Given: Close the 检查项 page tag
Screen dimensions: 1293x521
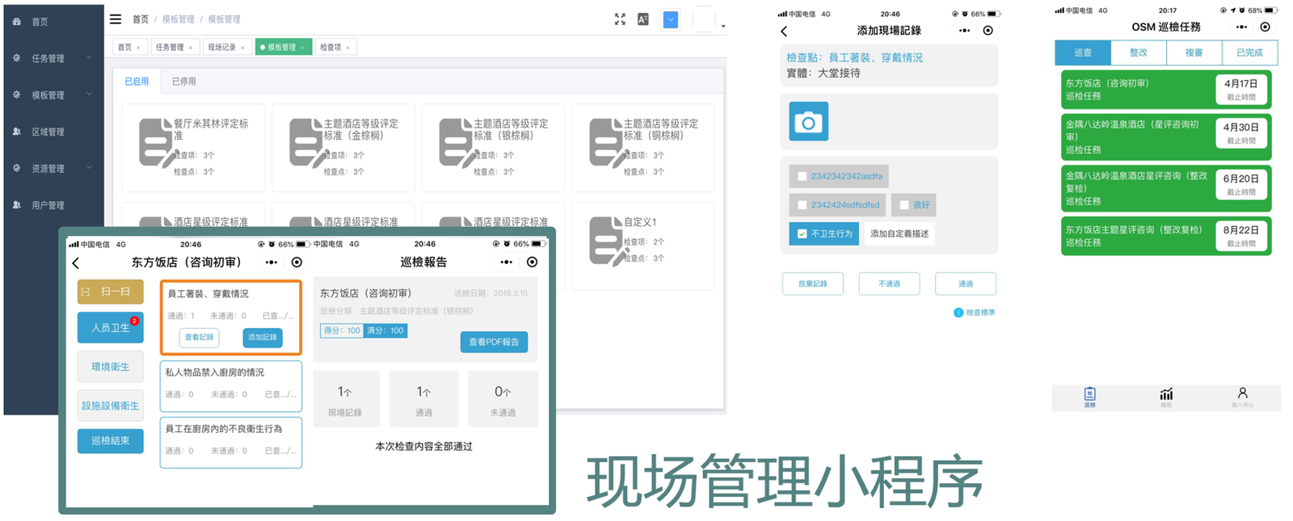Looking at the screenshot, I should coord(347,48).
